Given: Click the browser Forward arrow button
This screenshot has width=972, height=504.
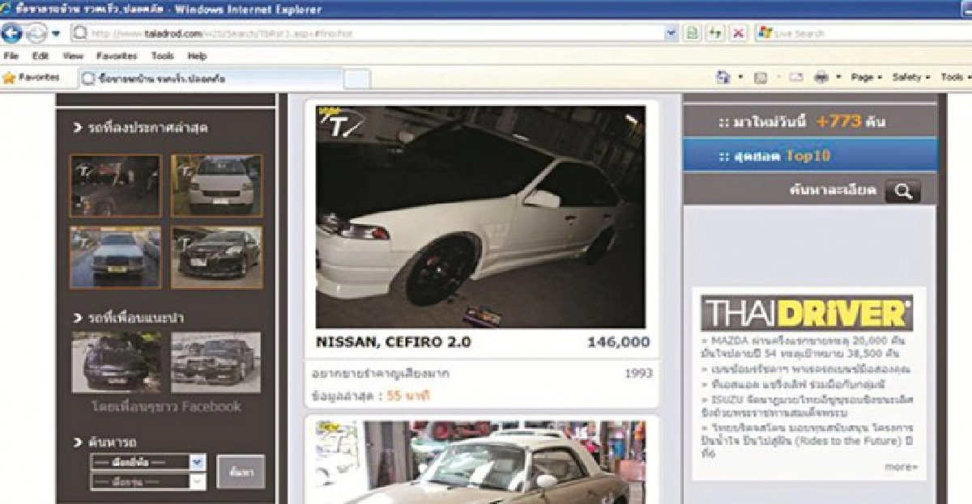Looking at the screenshot, I should pyautogui.click(x=36, y=33).
